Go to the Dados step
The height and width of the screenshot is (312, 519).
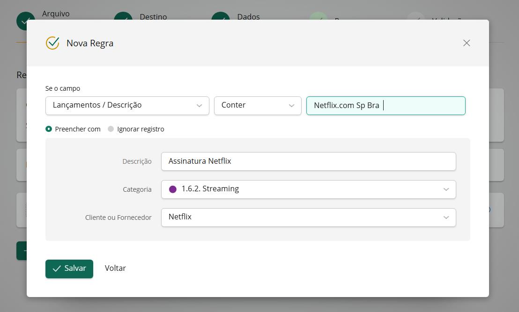tap(248, 17)
